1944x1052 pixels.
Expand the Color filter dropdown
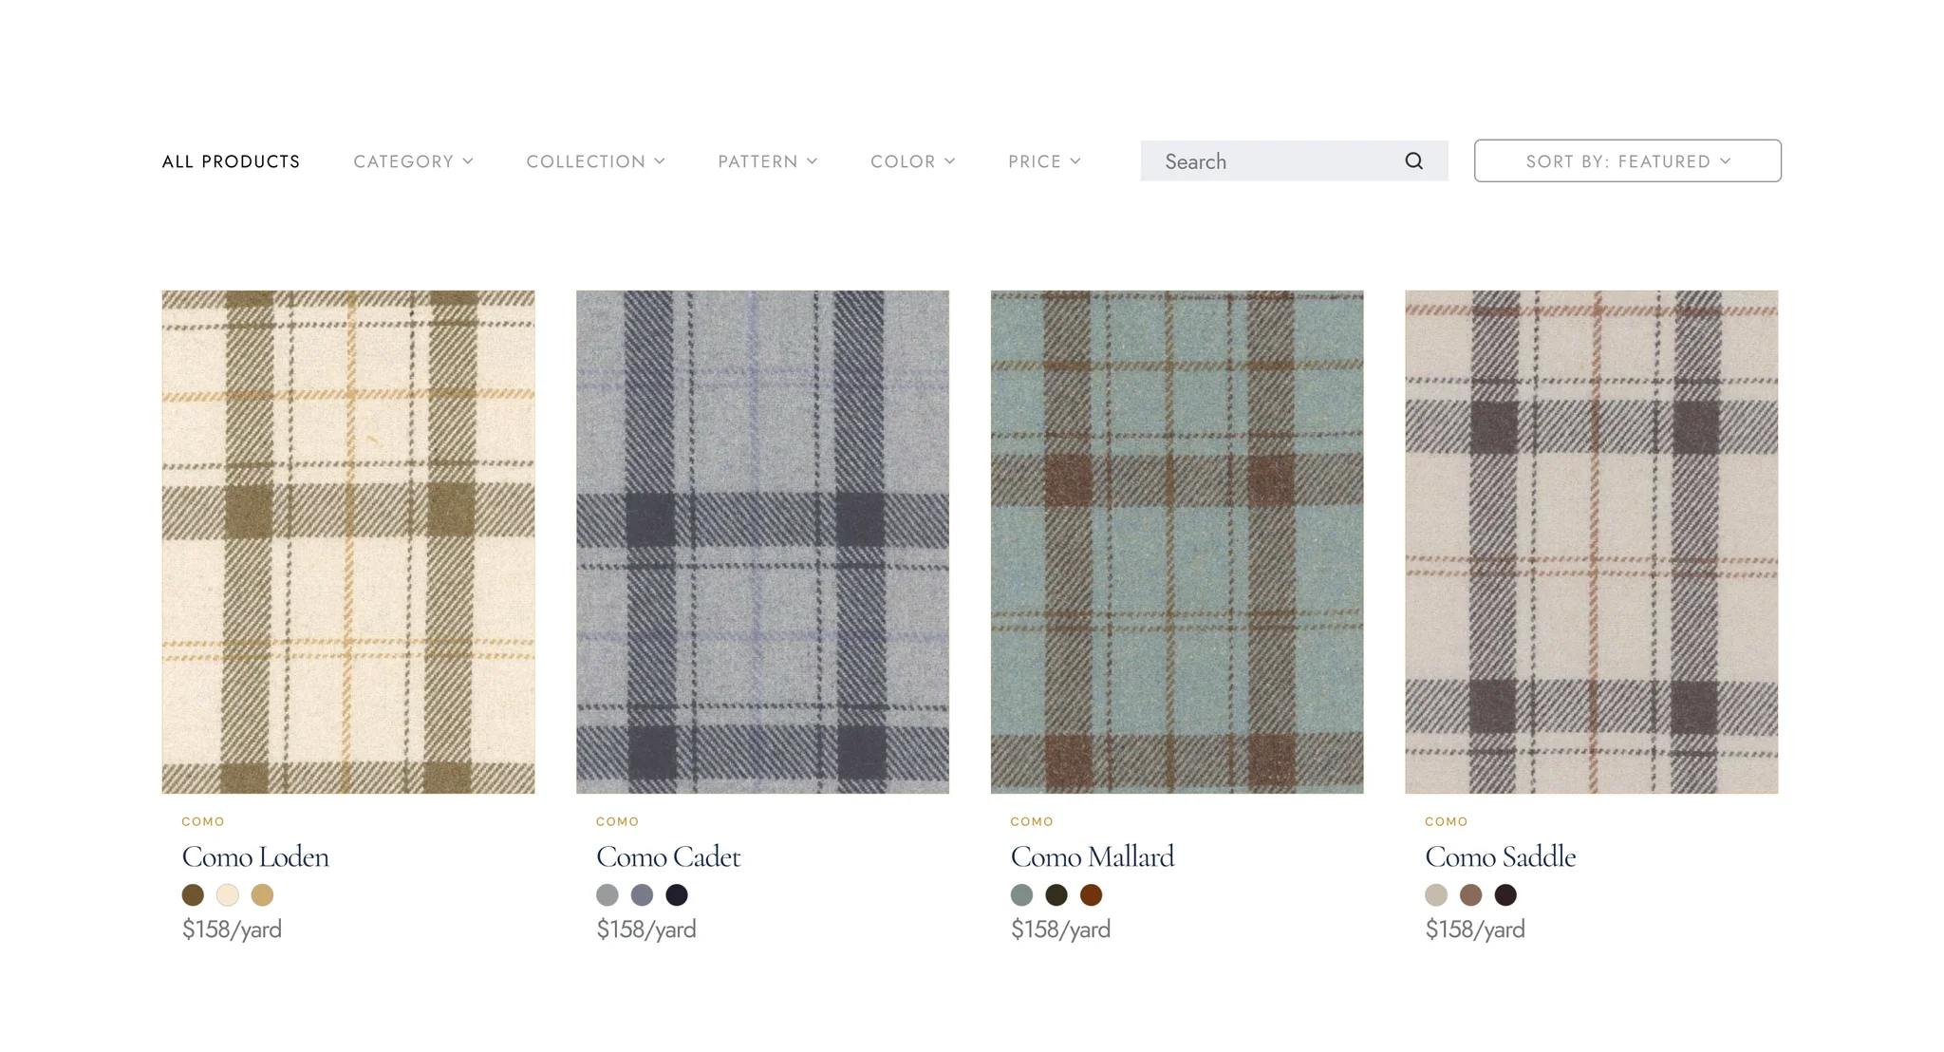click(912, 161)
